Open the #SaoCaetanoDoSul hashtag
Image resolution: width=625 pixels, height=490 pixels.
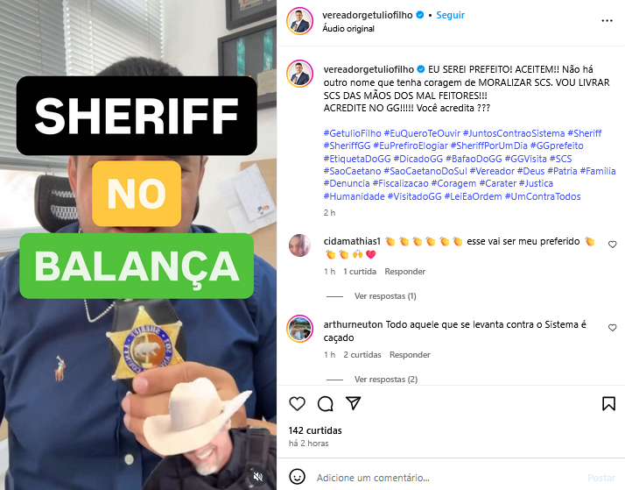point(425,171)
